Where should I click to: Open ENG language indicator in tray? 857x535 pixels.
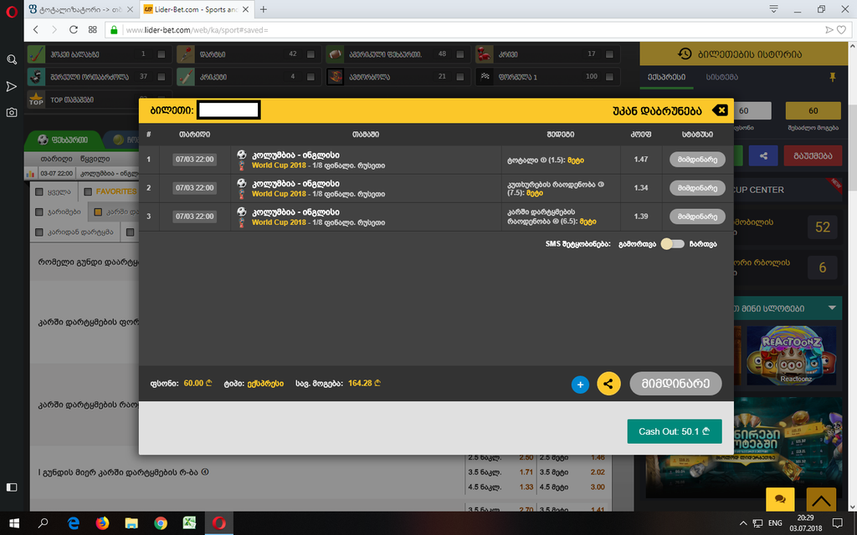pos(774,523)
